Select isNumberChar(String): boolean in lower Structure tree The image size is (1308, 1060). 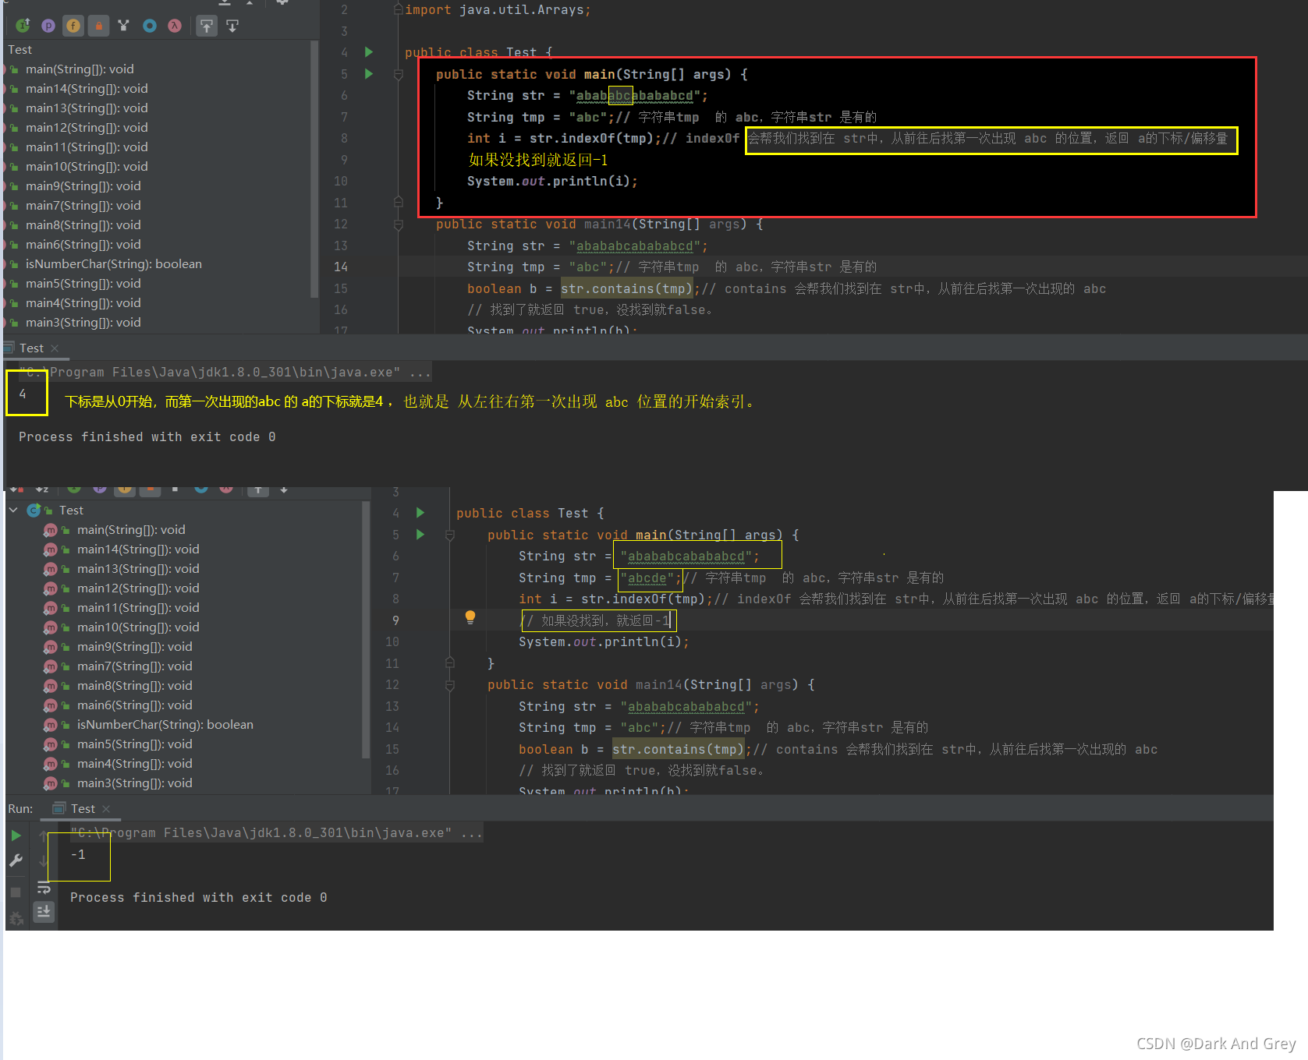165,725
